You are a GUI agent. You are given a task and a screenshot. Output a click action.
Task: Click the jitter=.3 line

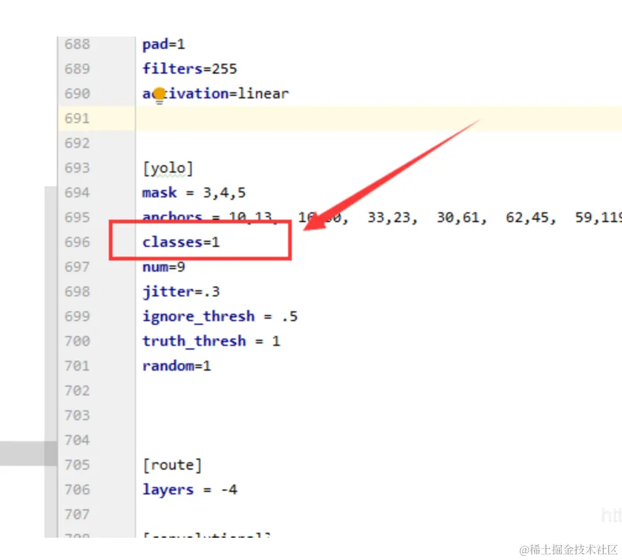click(x=181, y=291)
